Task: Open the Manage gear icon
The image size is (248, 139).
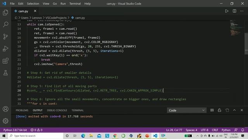Action: coord(5,121)
